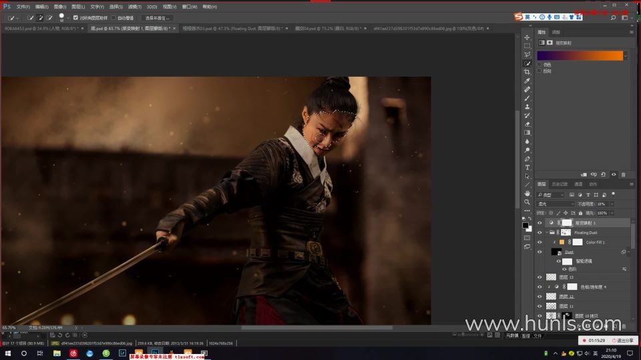The height and width of the screenshot is (360, 641).
Task: Click Select and Mask button
Action: pyautogui.click(x=157, y=18)
